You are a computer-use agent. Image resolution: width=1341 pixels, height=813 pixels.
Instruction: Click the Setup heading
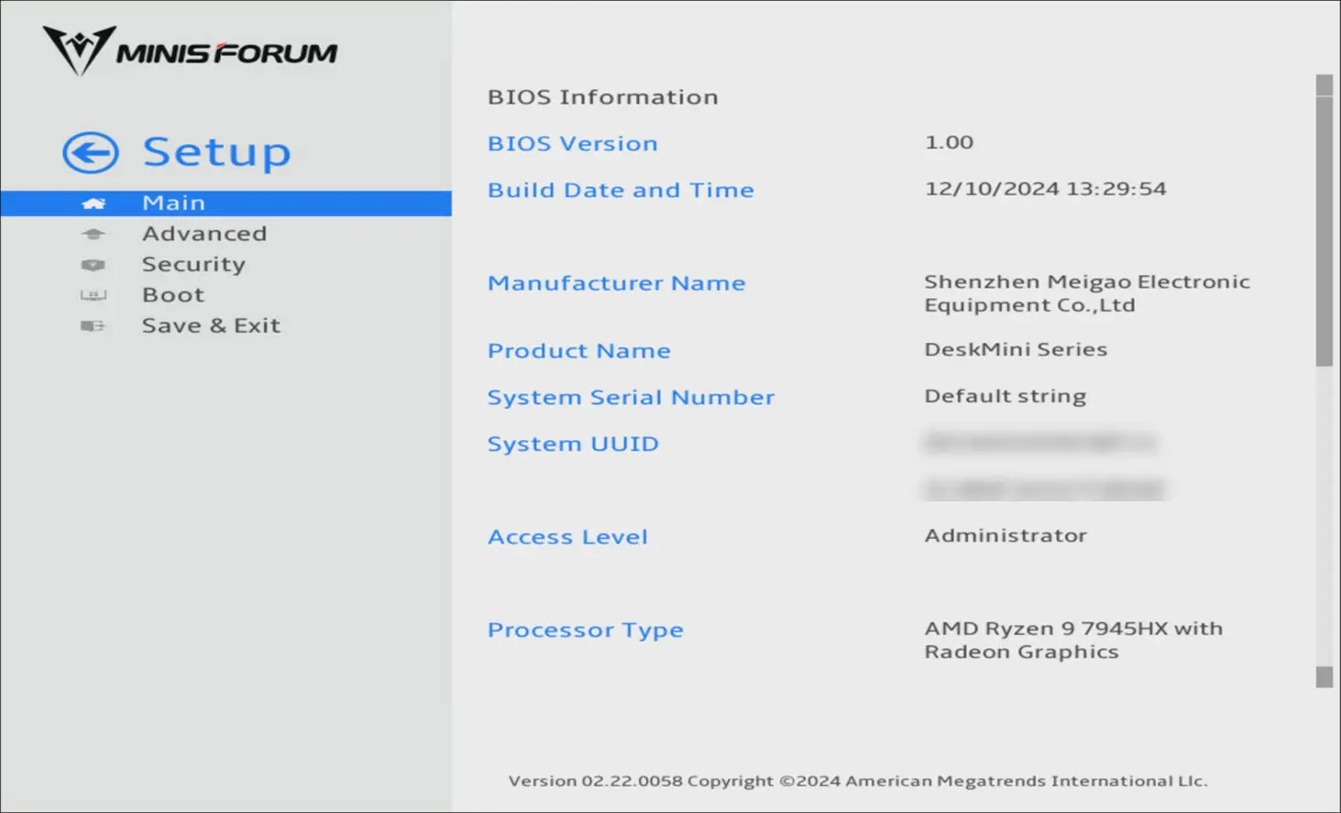pos(217,152)
